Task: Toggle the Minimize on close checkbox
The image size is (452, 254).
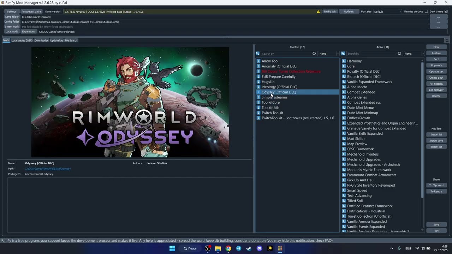Action: (426, 12)
